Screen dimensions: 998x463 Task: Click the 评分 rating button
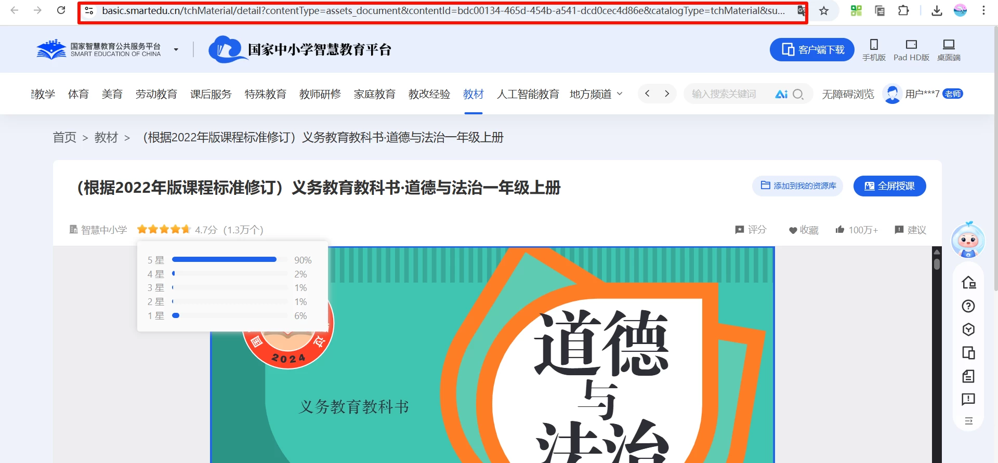(751, 230)
